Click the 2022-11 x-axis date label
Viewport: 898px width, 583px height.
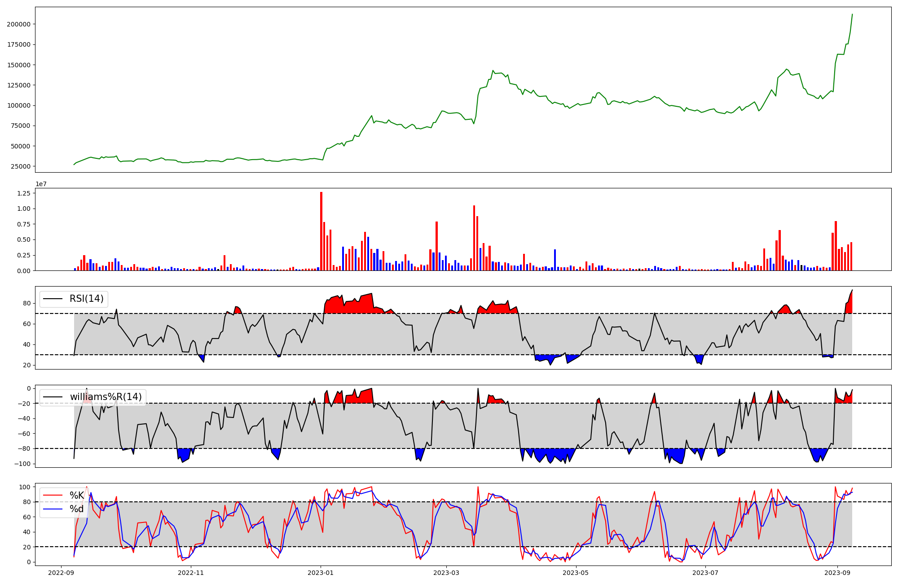tap(191, 572)
